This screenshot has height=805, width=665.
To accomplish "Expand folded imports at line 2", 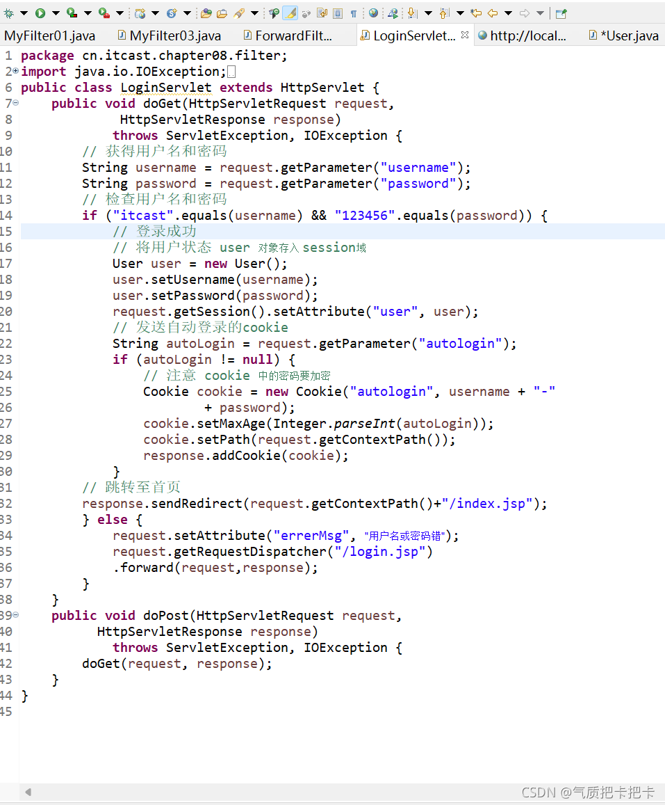I will point(16,71).
